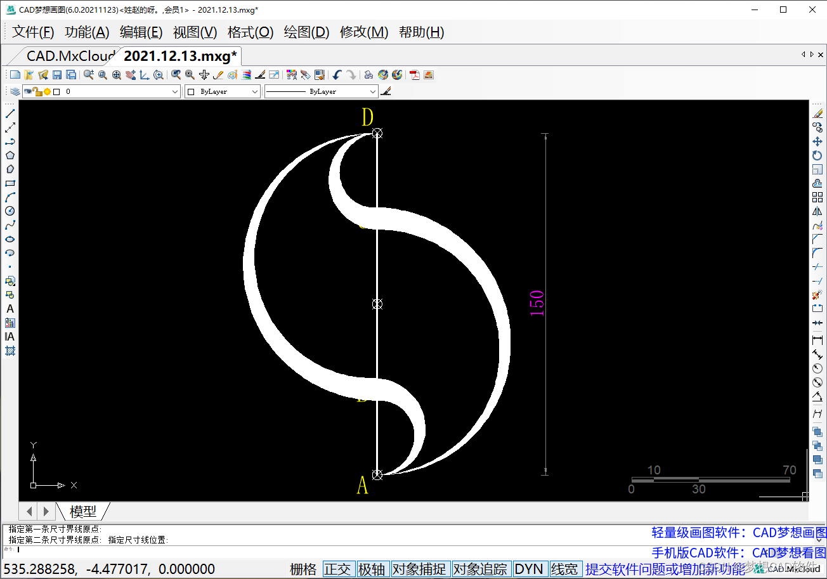Toggle DYN dynamic input mode

(x=530, y=569)
